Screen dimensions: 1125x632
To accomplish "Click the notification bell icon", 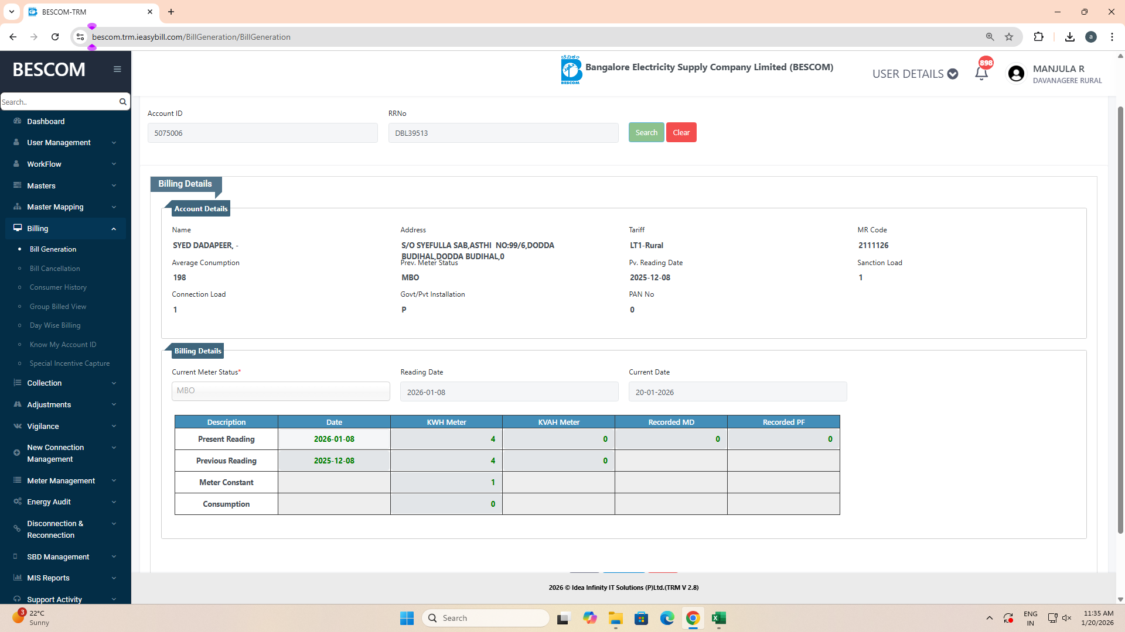I will click(x=981, y=74).
